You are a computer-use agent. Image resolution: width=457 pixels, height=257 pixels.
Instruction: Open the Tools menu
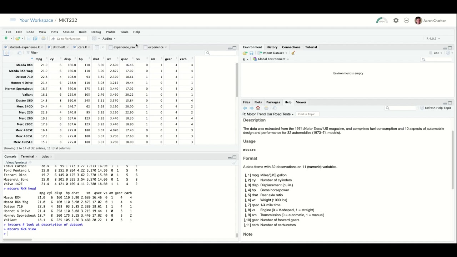pyautogui.click(x=124, y=32)
